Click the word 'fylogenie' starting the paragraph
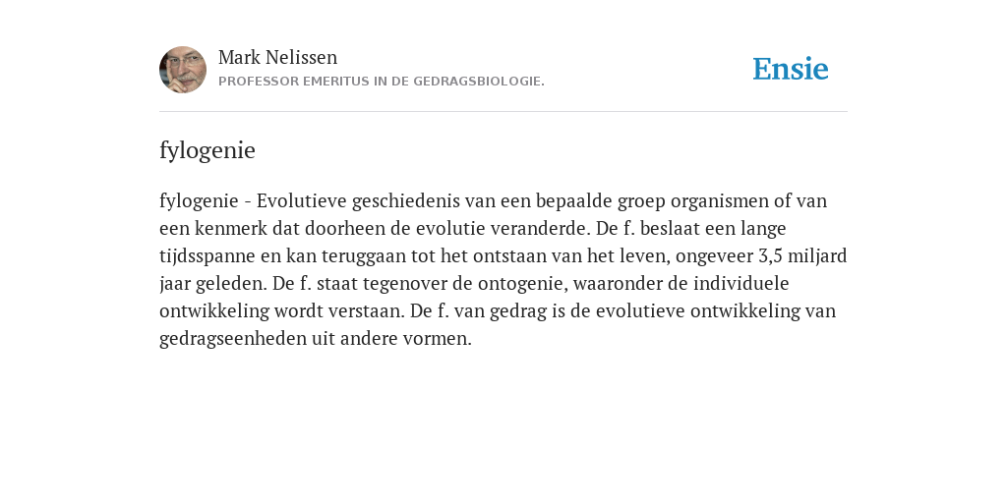1007x503 pixels. pyautogui.click(x=199, y=201)
